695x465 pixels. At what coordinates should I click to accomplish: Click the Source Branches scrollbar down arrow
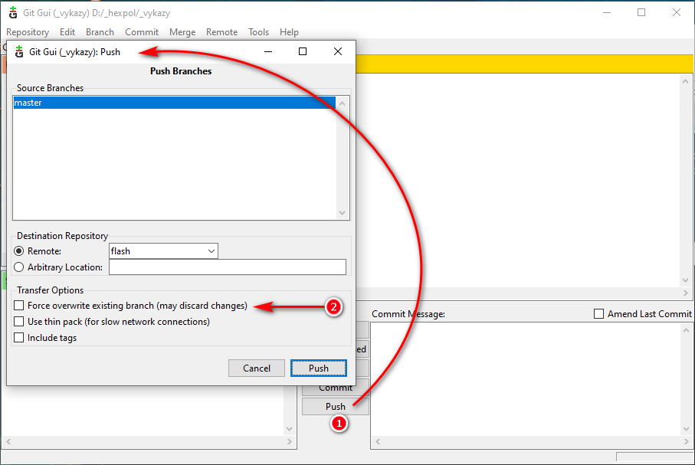click(x=343, y=214)
